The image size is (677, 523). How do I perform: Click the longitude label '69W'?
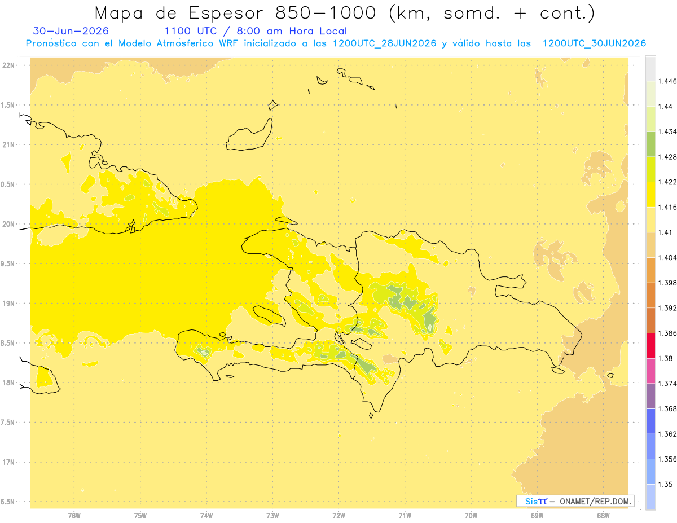point(537,515)
